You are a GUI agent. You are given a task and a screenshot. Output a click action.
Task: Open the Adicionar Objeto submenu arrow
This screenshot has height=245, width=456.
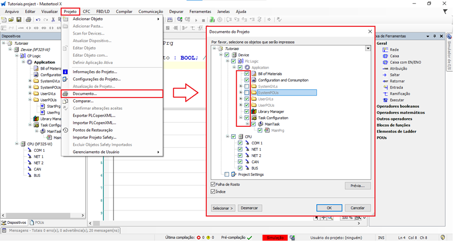point(158,19)
